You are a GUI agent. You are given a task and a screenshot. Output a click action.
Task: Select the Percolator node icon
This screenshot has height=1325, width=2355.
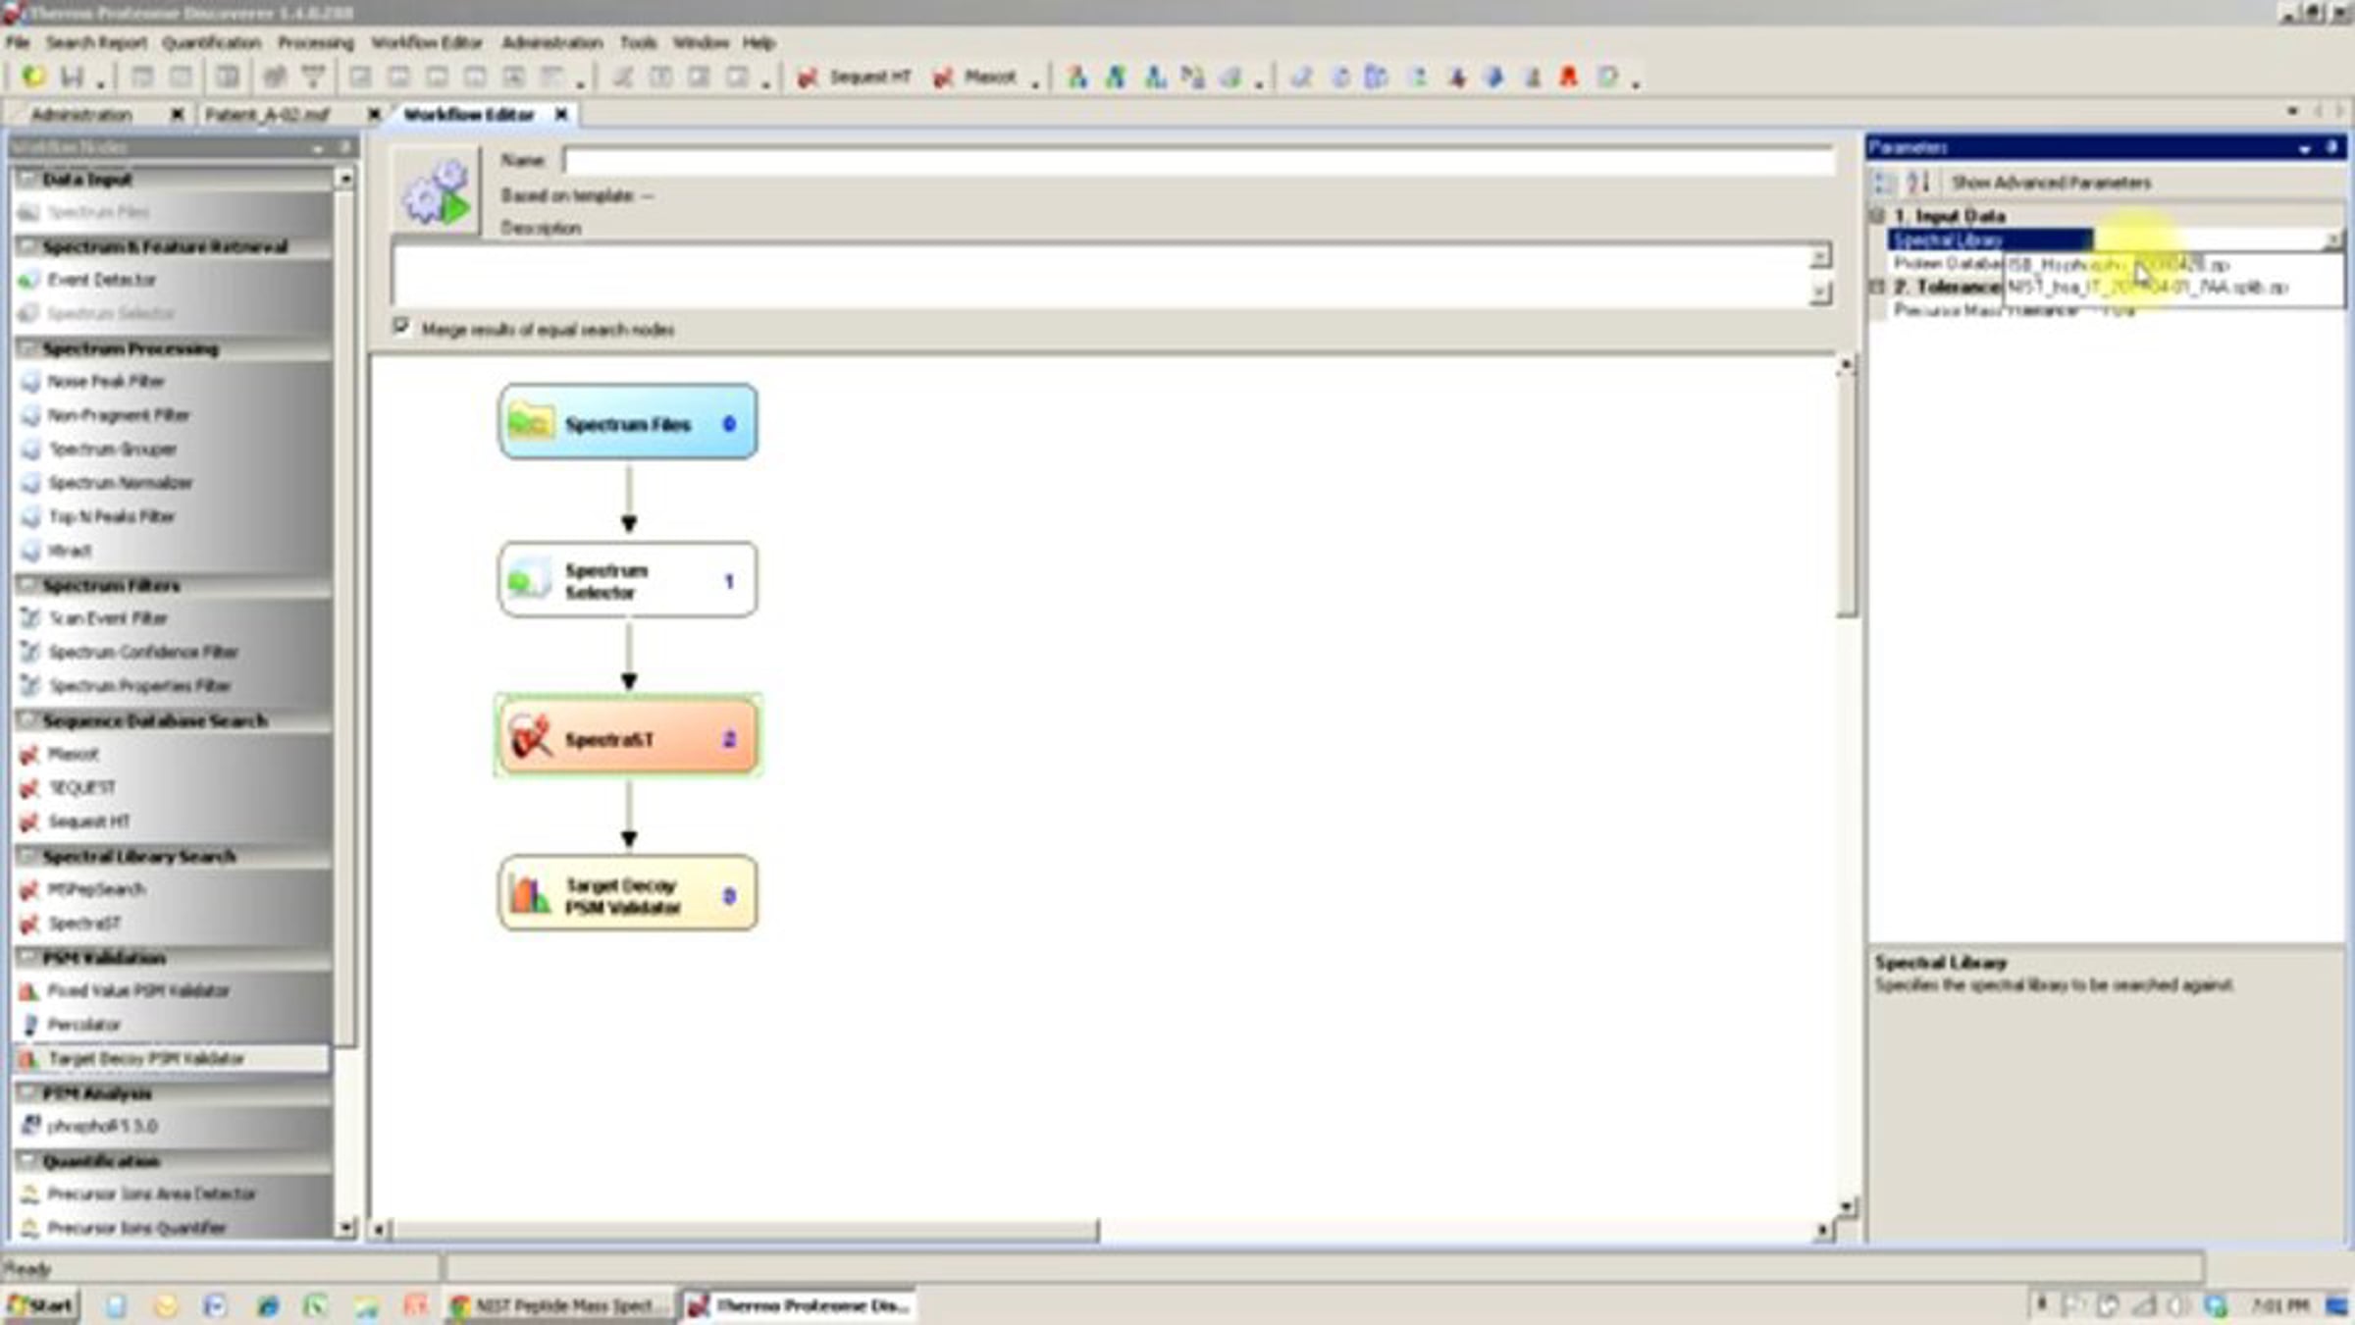coord(30,1025)
